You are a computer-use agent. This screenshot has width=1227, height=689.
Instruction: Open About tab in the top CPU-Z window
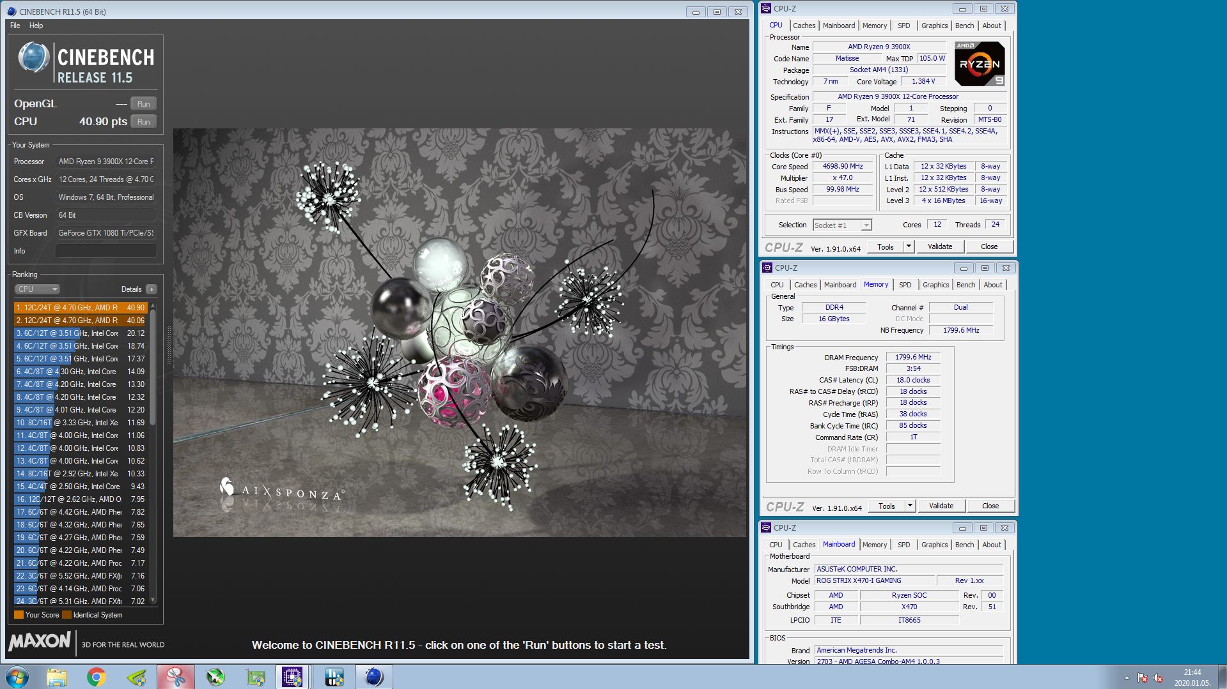tap(992, 26)
